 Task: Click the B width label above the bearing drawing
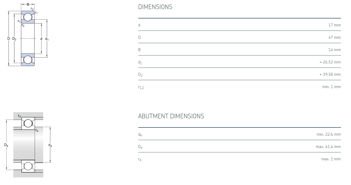click(28, 4)
